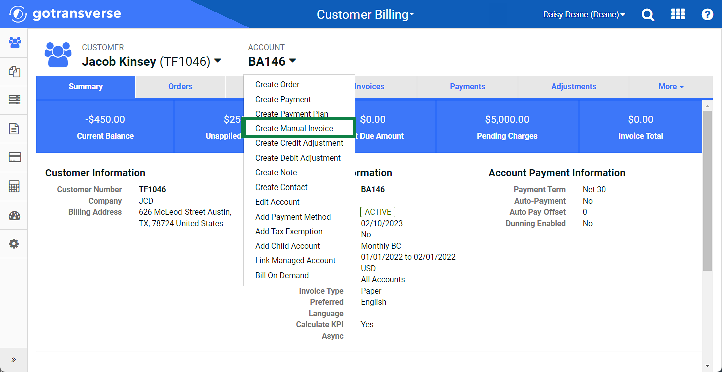Open the apps grid icon
Viewport: 722px width, 372px height.
(x=678, y=14)
